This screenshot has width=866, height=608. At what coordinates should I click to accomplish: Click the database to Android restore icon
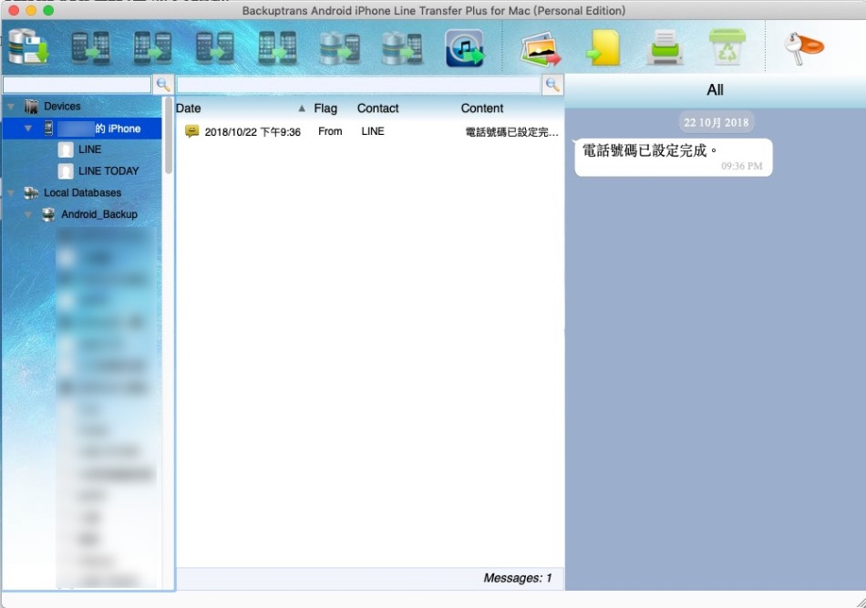[340, 47]
